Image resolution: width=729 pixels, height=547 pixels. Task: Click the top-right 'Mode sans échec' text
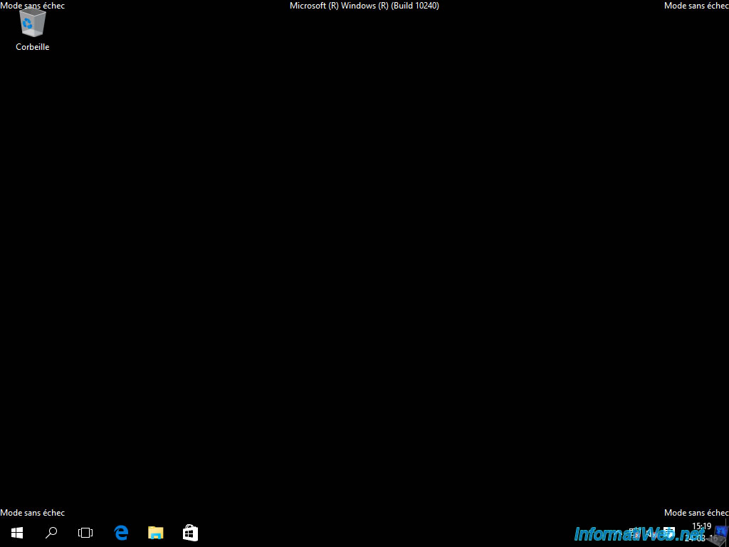[696, 6]
